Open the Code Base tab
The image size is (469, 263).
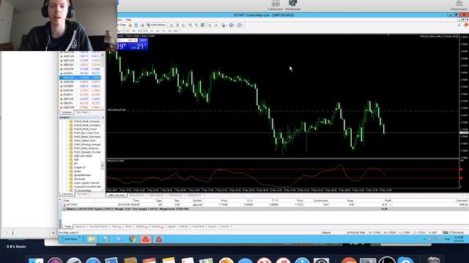(x=198, y=226)
